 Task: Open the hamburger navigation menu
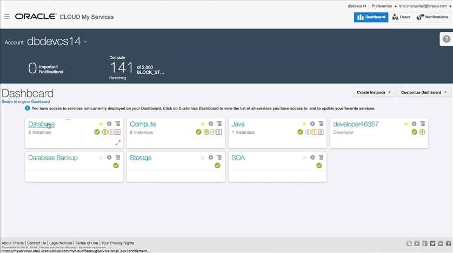pos(7,17)
